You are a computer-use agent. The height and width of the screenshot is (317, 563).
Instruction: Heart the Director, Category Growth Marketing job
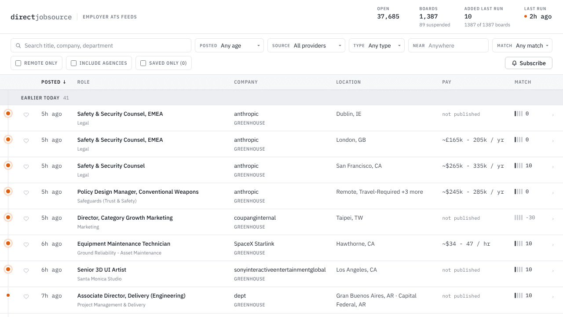(x=26, y=218)
